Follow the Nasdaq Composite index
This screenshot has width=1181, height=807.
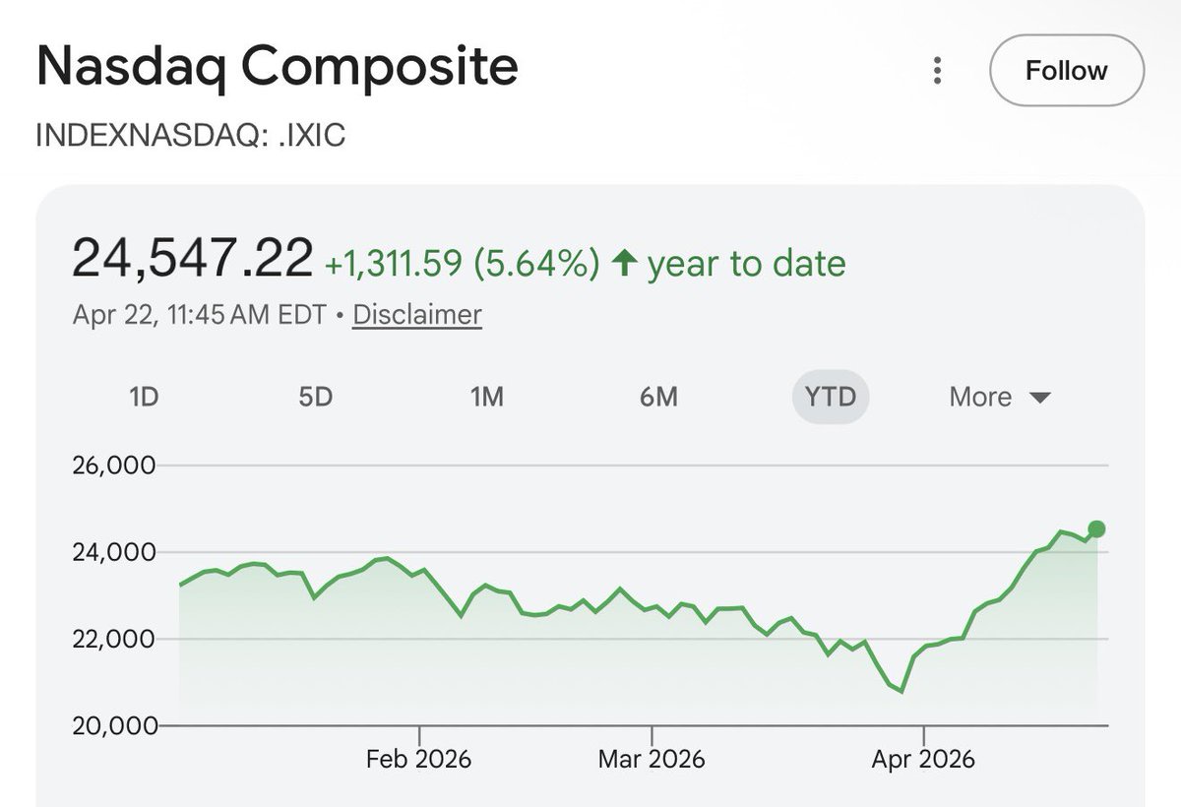[x=1066, y=71]
